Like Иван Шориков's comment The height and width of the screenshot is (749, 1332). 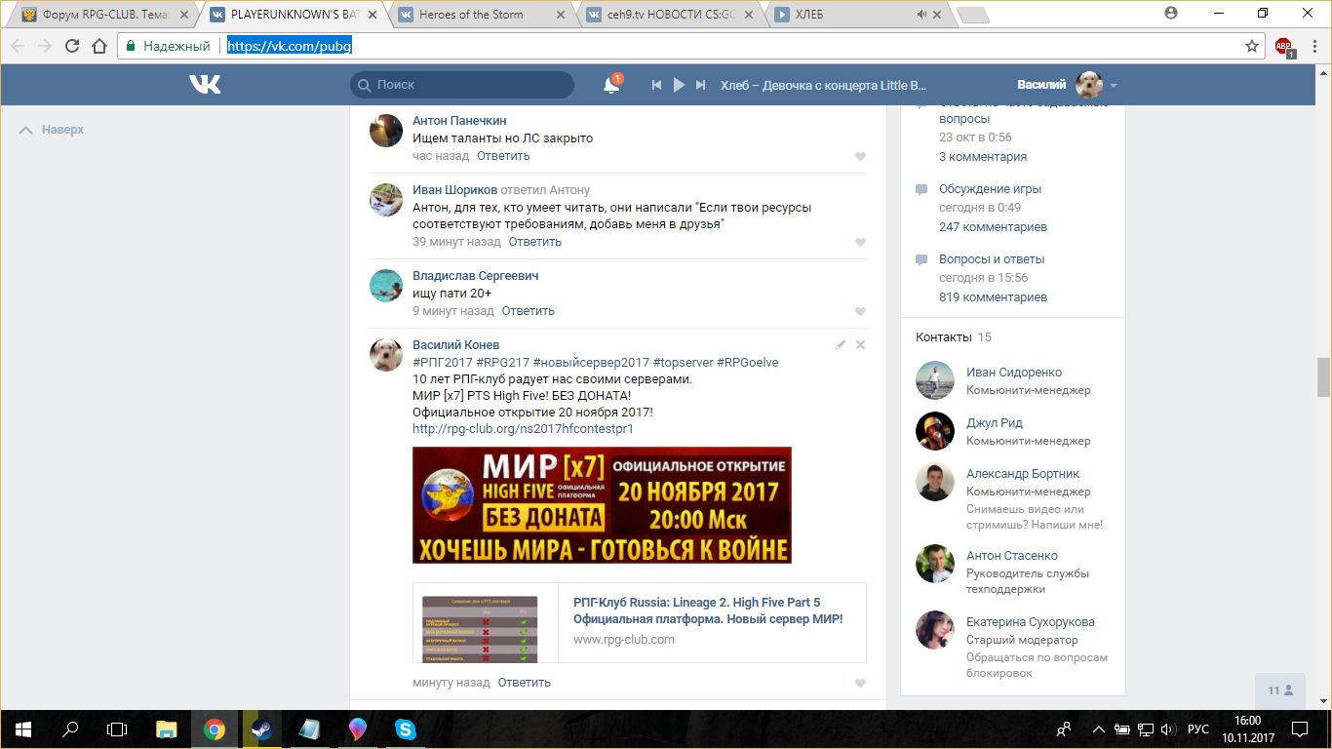860,243
